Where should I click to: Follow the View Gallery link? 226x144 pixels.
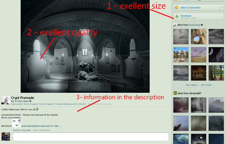[191, 85]
